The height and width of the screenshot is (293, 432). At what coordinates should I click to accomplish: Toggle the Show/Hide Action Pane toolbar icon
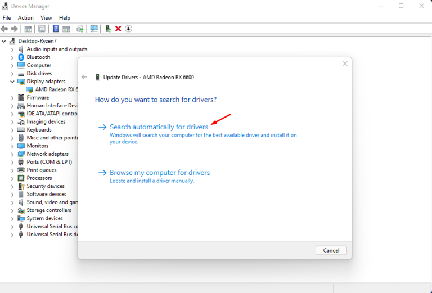[66, 29]
